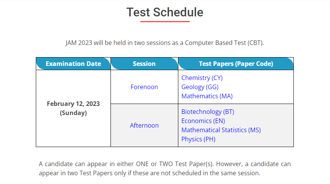The height and width of the screenshot is (184, 330).
Task: Click the (Sunday) text in the date cell
Action: [x=73, y=113]
